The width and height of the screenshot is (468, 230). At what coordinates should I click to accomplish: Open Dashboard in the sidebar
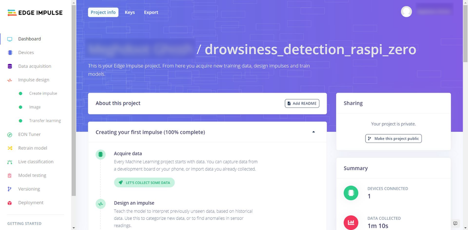[x=30, y=39]
